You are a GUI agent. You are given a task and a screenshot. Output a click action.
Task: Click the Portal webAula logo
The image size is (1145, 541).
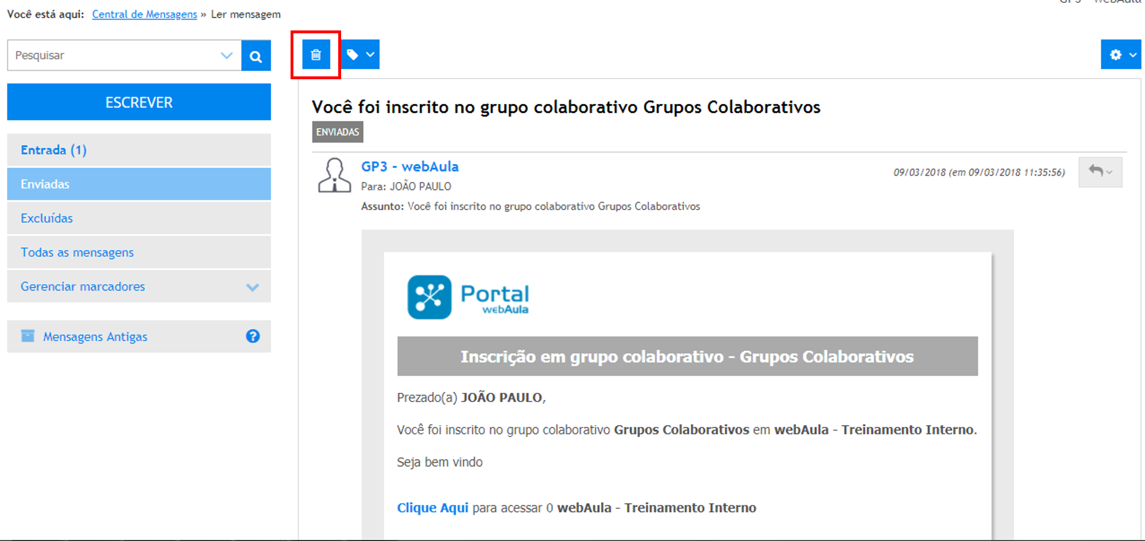[x=468, y=297]
